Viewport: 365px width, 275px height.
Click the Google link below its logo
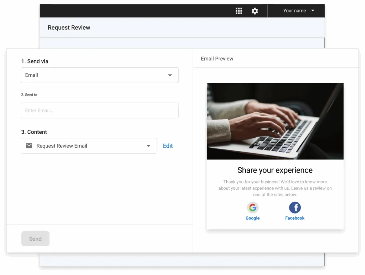coord(252,218)
